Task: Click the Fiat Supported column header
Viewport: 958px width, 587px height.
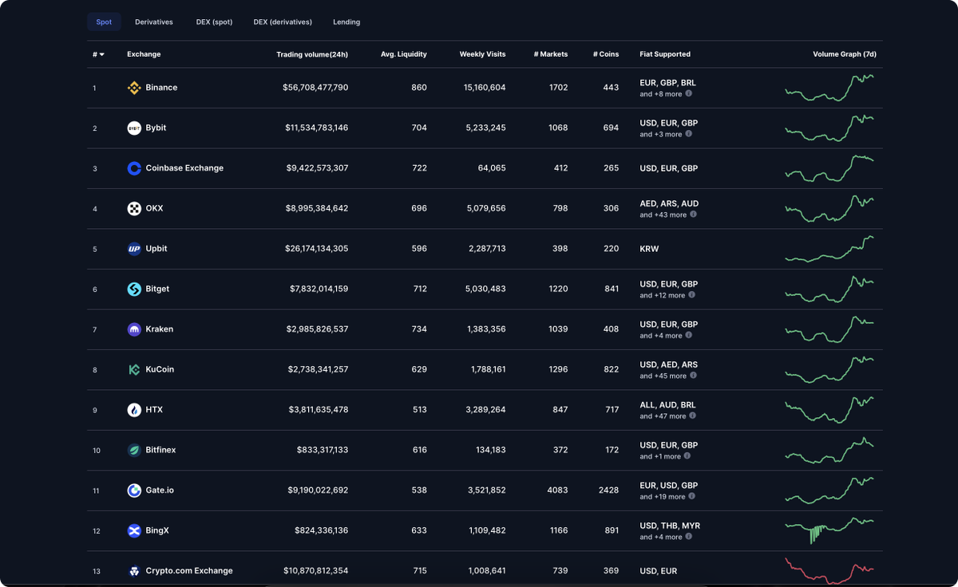Action: (x=665, y=54)
